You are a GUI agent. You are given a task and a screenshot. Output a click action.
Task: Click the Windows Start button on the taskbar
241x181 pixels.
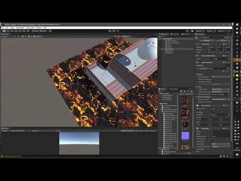(237, 25)
